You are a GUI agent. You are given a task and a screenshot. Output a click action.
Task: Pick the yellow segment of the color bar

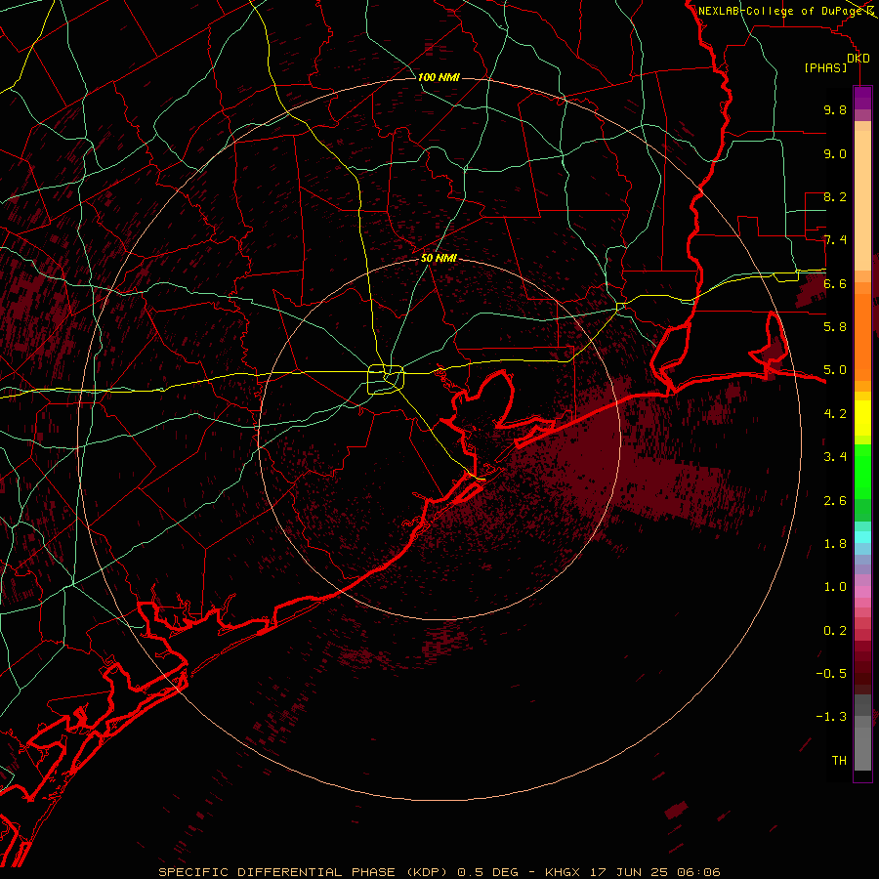862,418
